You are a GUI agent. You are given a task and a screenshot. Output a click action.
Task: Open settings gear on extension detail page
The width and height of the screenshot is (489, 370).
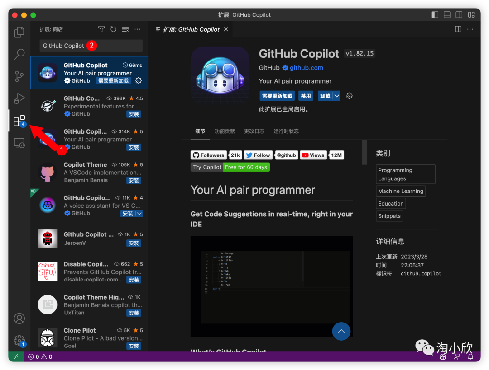[349, 96]
